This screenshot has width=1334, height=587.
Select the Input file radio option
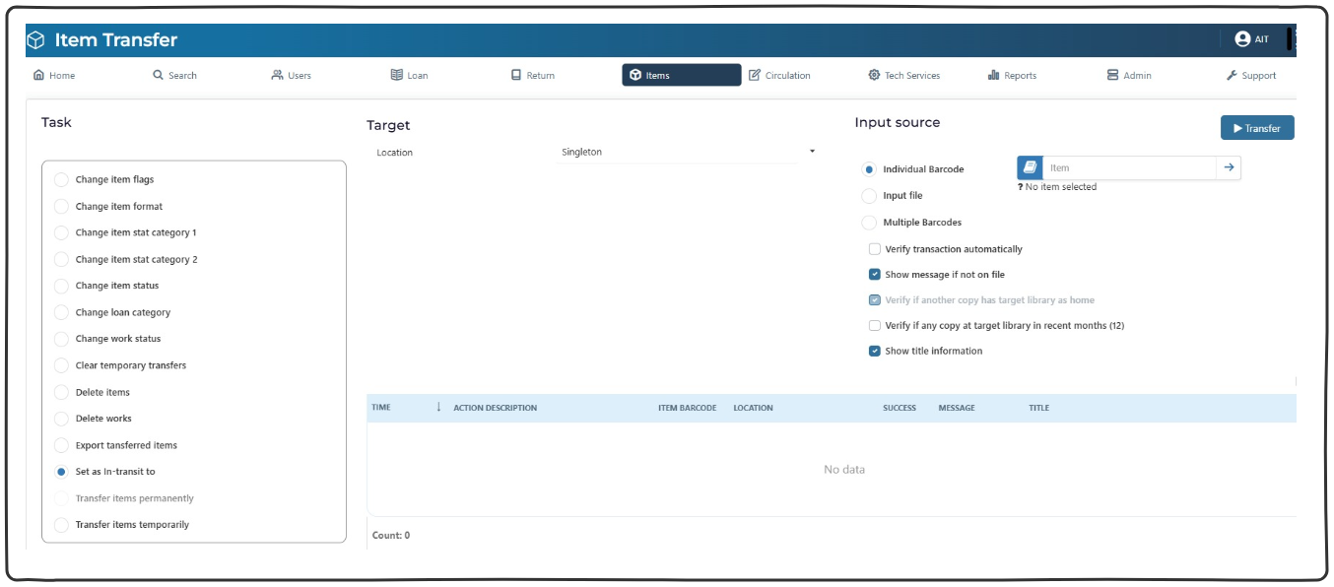[869, 196]
